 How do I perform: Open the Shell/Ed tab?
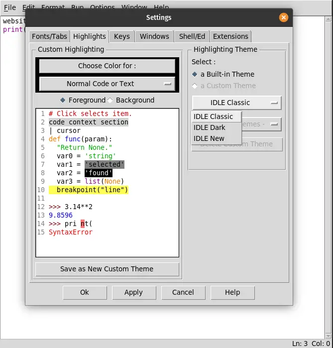[192, 36]
